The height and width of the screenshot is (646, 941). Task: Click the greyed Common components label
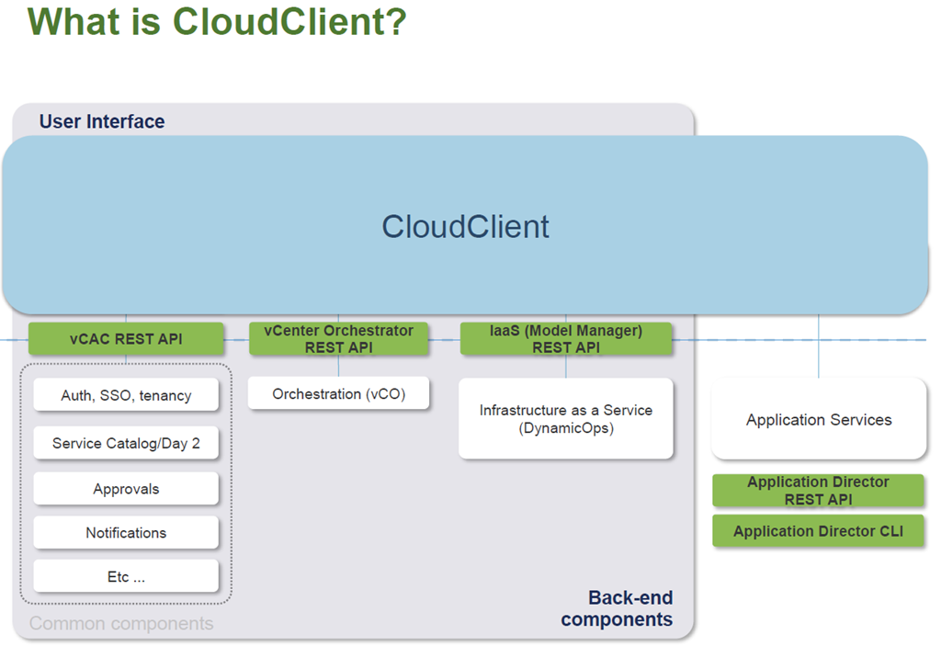(x=121, y=624)
